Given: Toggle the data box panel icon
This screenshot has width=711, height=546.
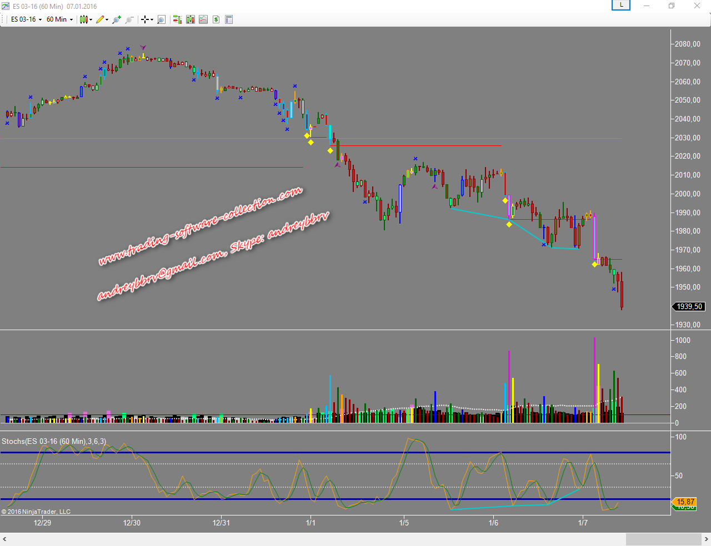Looking at the screenshot, I should 229,19.
